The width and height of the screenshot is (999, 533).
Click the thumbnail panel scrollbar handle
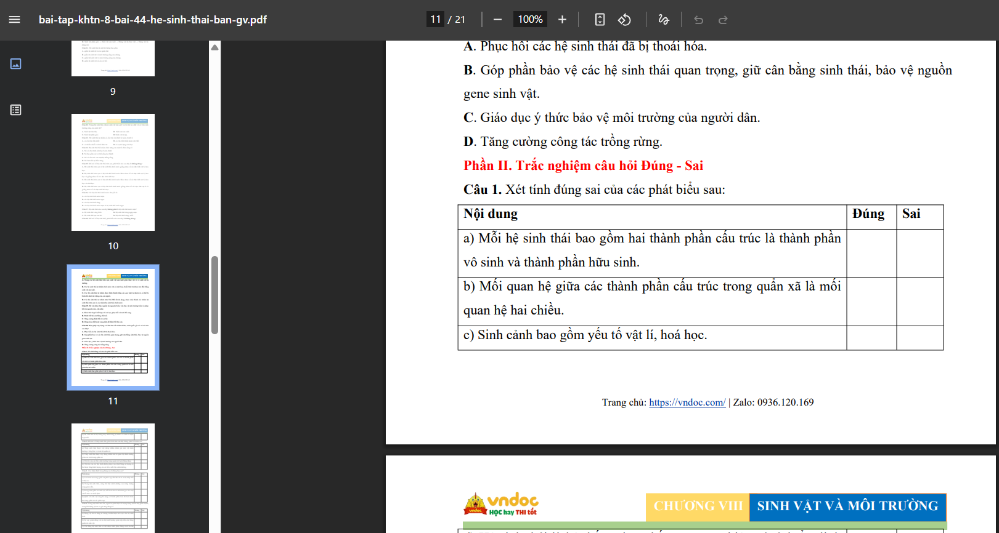[x=215, y=295]
